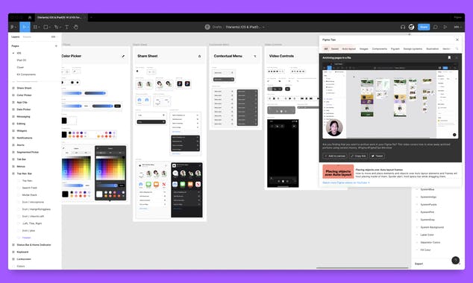Screen dimensions: 473x283
Task: Open the Kit Components page
Action: click(x=26, y=74)
